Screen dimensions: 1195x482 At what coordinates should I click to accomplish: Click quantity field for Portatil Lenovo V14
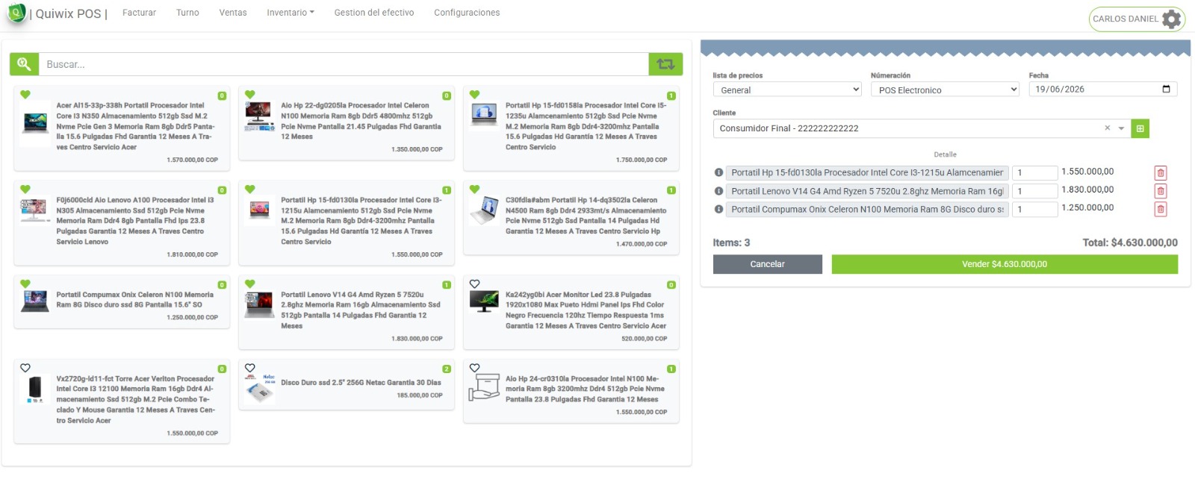click(x=1035, y=191)
